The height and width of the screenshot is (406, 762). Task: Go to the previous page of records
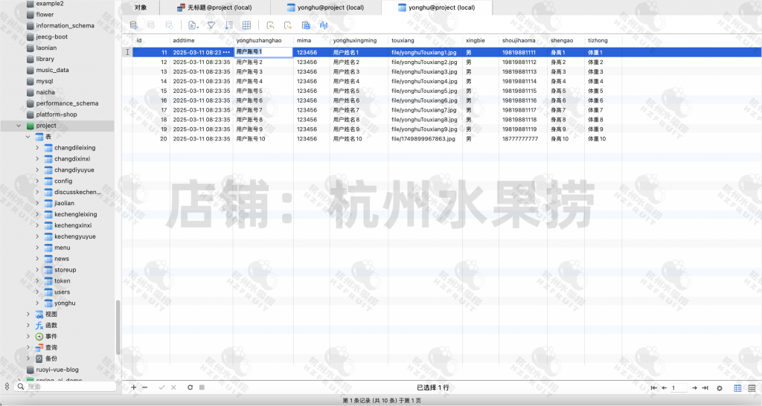point(664,388)
